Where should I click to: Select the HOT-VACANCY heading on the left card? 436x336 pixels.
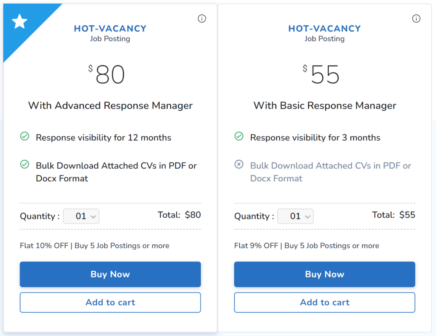110,29
